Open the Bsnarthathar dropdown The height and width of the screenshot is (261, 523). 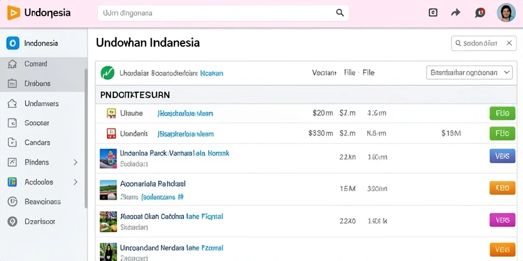[470, 72]
